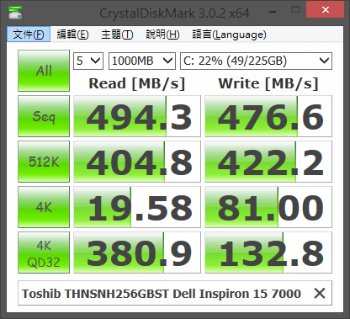Minimize the CrystalDiskMark window
Viewport: 350px width, 319px height.
click(x=273, y=11)
